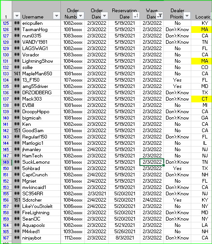Image resolution: width=212 pixels, height=244 pixels.
Task: Click the SuckLemons username cell
Action: 41,162
